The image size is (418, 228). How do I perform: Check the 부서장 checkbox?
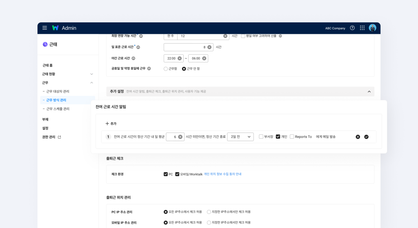pos(261,136)
